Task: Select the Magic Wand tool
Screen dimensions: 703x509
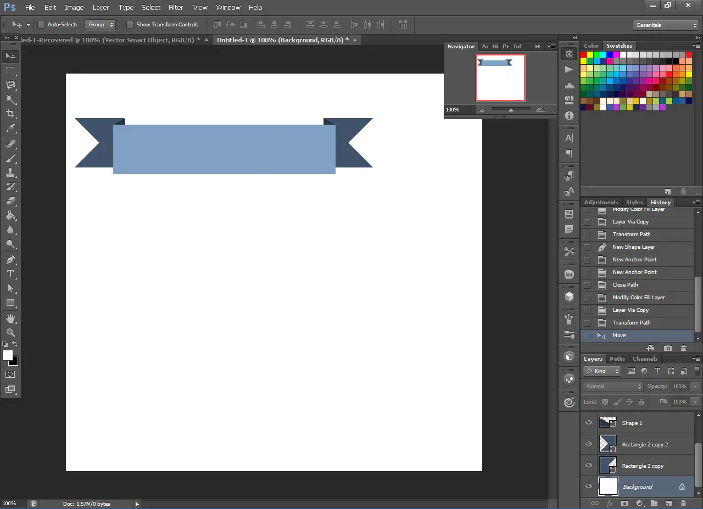Action: tap(10, 99)
